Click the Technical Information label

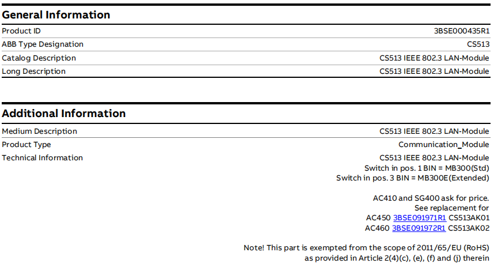pyautogui.click(x=42, y=158)
